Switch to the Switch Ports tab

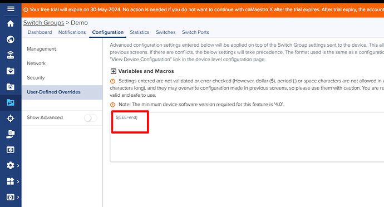point(195,32)
